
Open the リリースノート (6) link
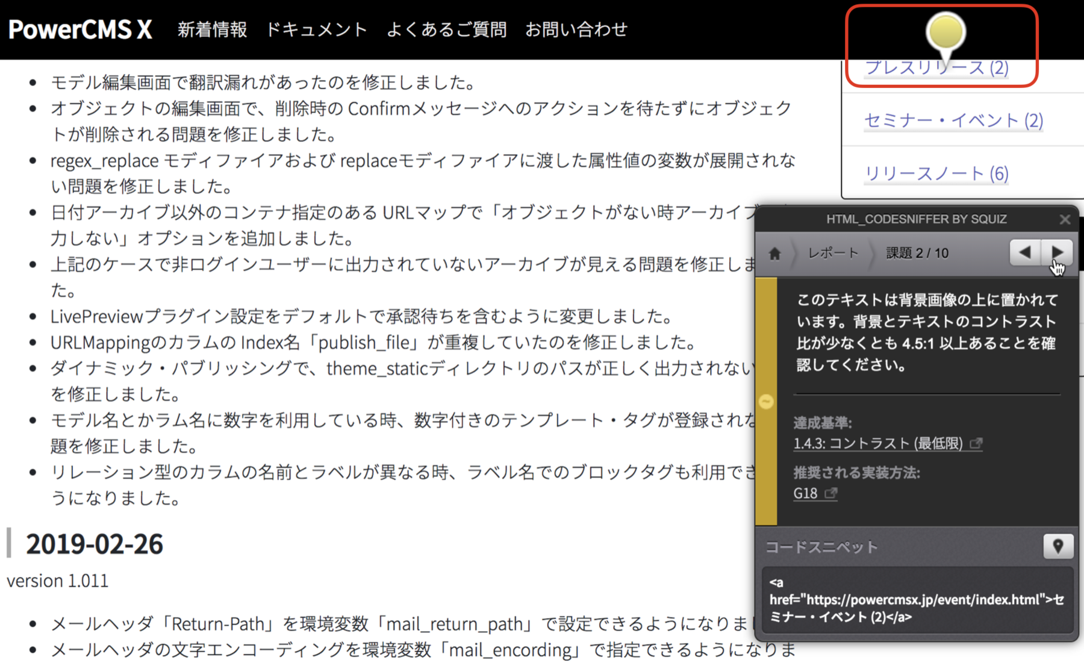coord(936,173)
